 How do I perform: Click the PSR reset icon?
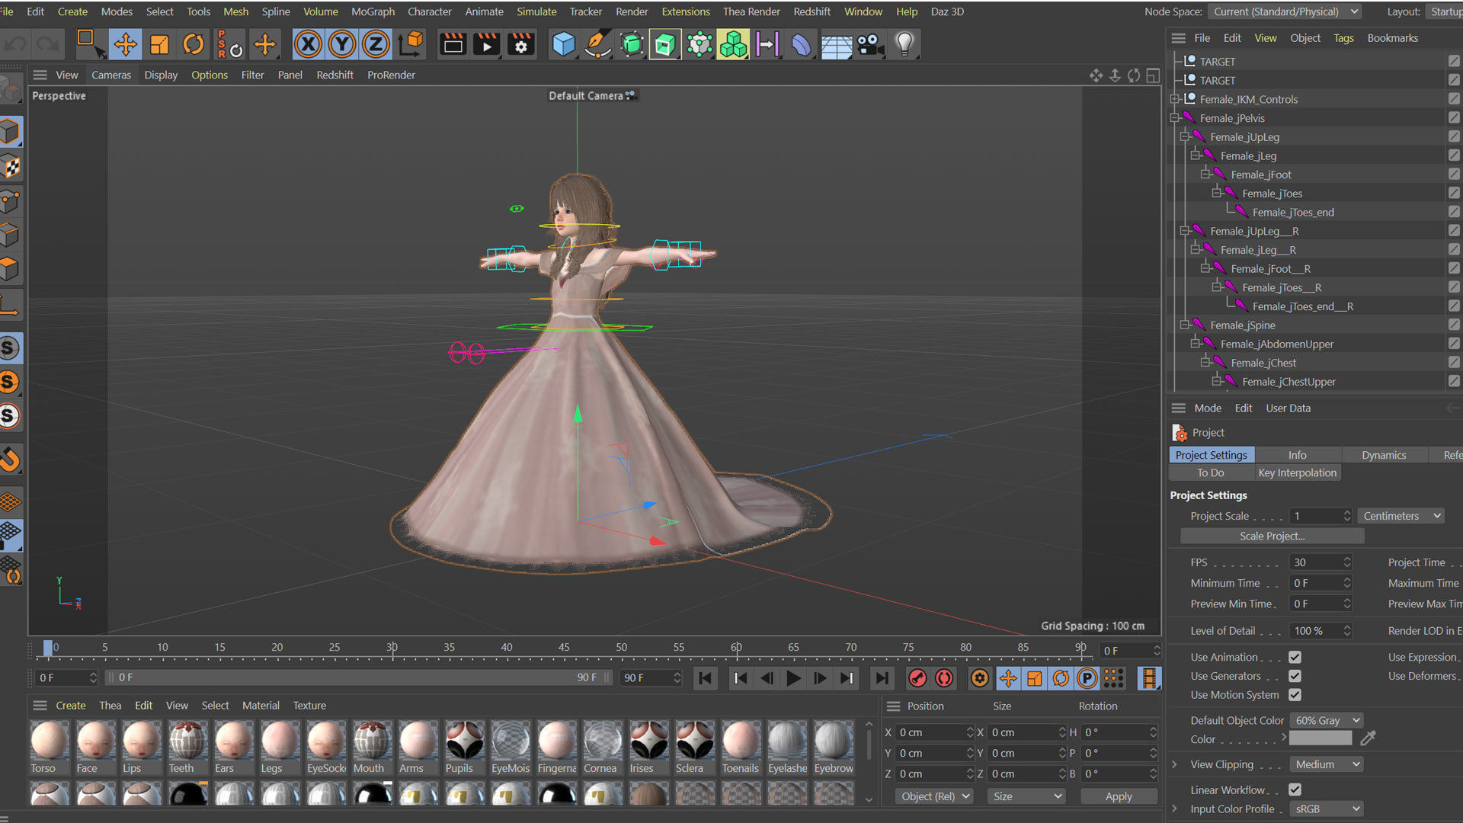[x=228, y=44]
